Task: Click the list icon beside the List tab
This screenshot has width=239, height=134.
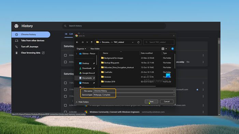Action: (66, 34)
